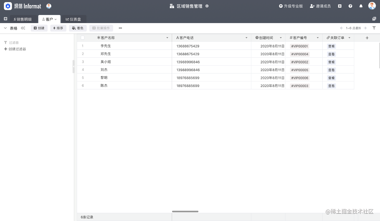Click the windows stack icon at right of tabs

tap(374, 19)
